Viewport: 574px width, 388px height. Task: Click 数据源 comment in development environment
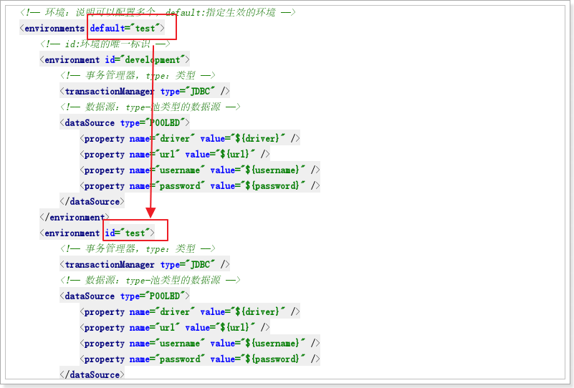tap(150, 107)
